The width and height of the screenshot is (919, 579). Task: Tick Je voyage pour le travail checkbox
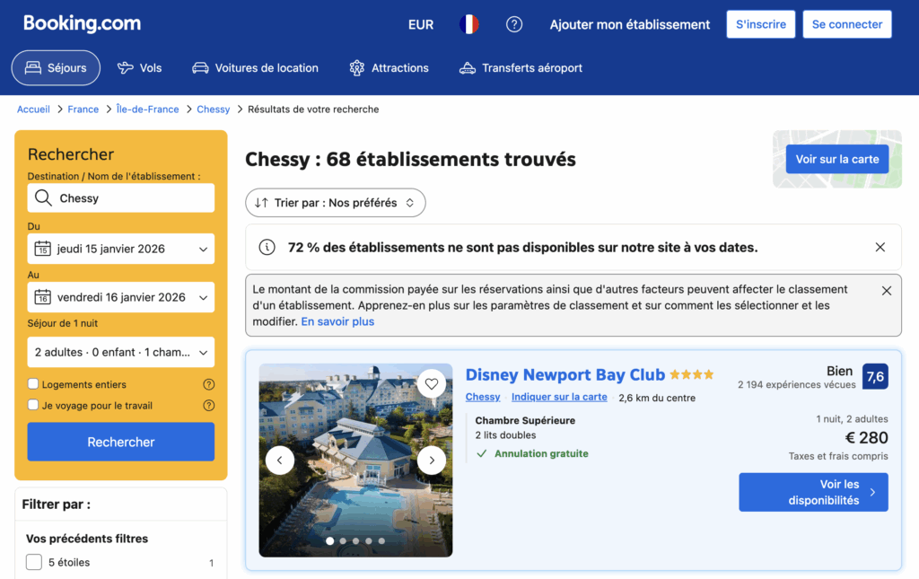[33, 405]
